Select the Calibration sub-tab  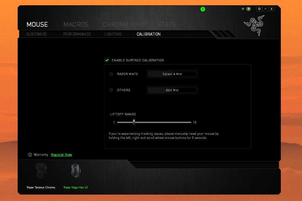click(149, 34)
